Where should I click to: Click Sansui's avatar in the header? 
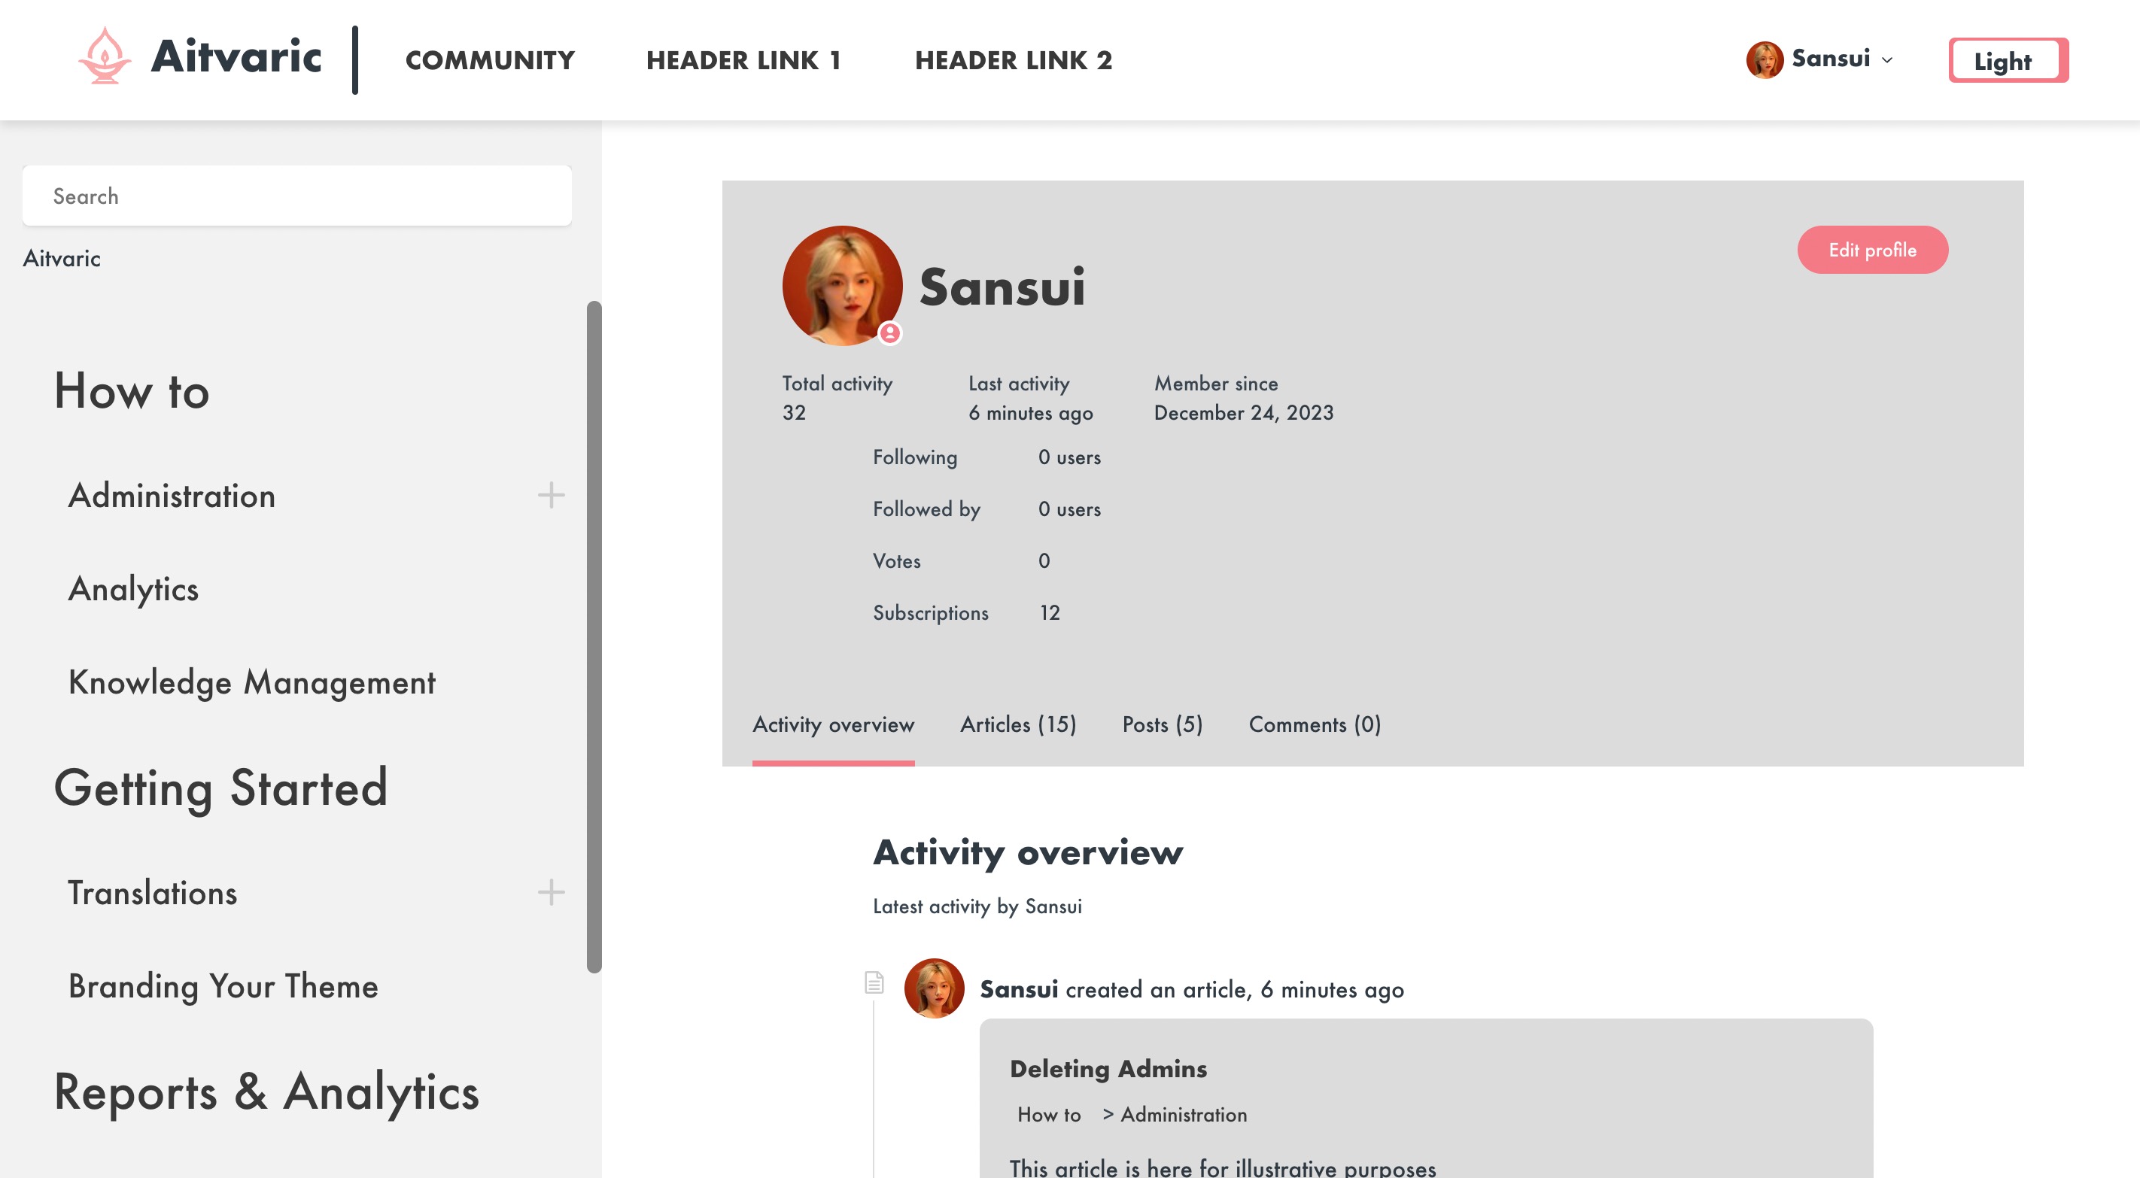1764,60
